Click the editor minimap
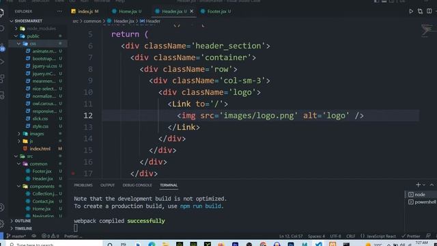This screenshot has height=246, width=437. 427,31
